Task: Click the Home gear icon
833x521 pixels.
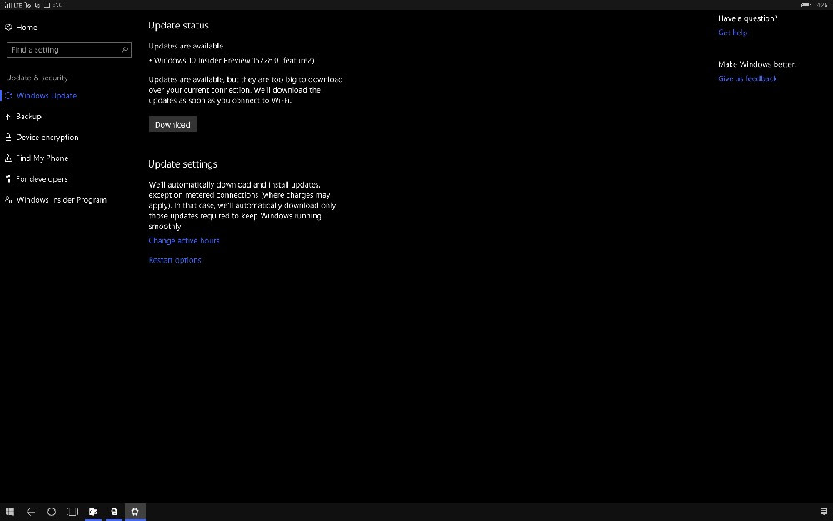Action: coord(8,28)
